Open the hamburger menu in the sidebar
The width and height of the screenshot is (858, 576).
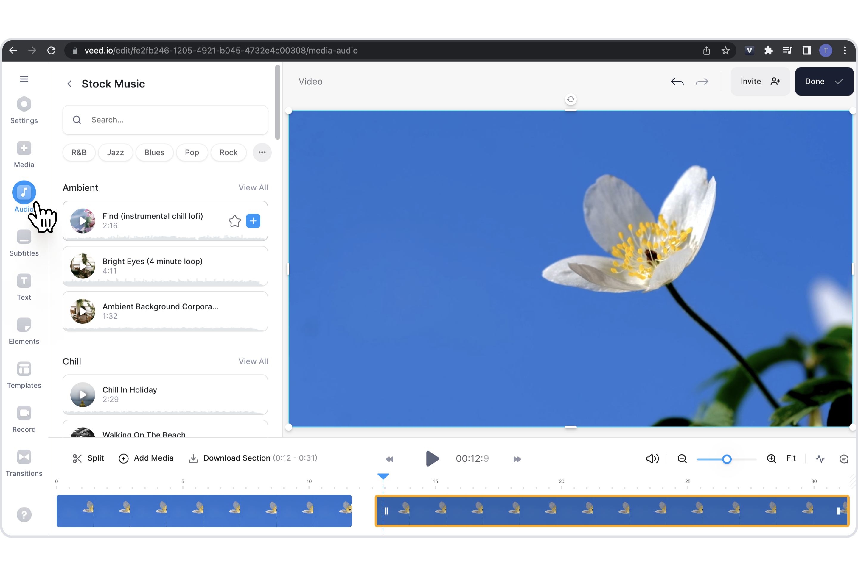(x=24, y=79)
